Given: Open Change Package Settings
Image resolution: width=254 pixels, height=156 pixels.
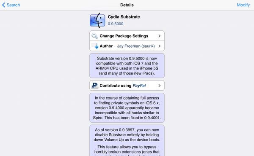Looking at the screenshot, I should (127, 36).
